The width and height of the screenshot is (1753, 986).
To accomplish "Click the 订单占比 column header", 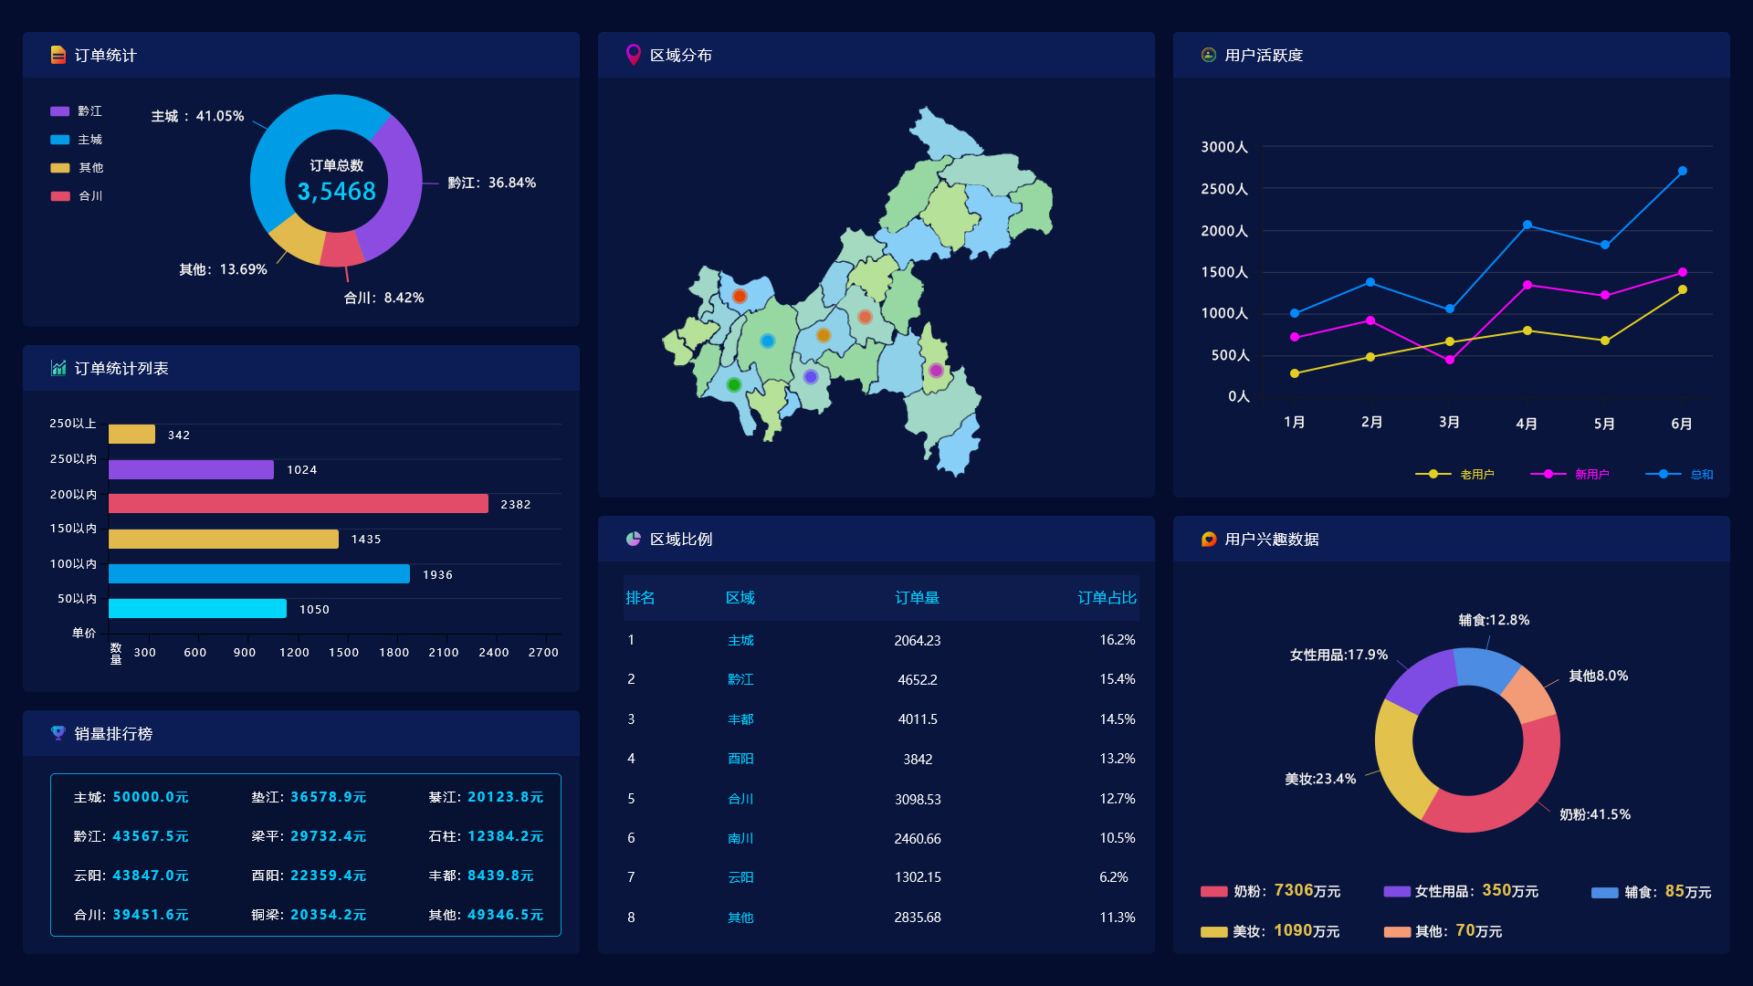I will tap(1106, 598).
